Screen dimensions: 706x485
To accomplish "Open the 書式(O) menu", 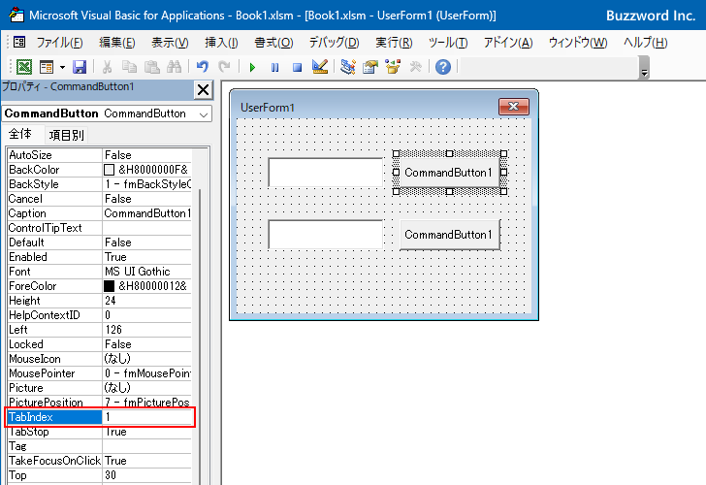I will click(x=273, y=43).
